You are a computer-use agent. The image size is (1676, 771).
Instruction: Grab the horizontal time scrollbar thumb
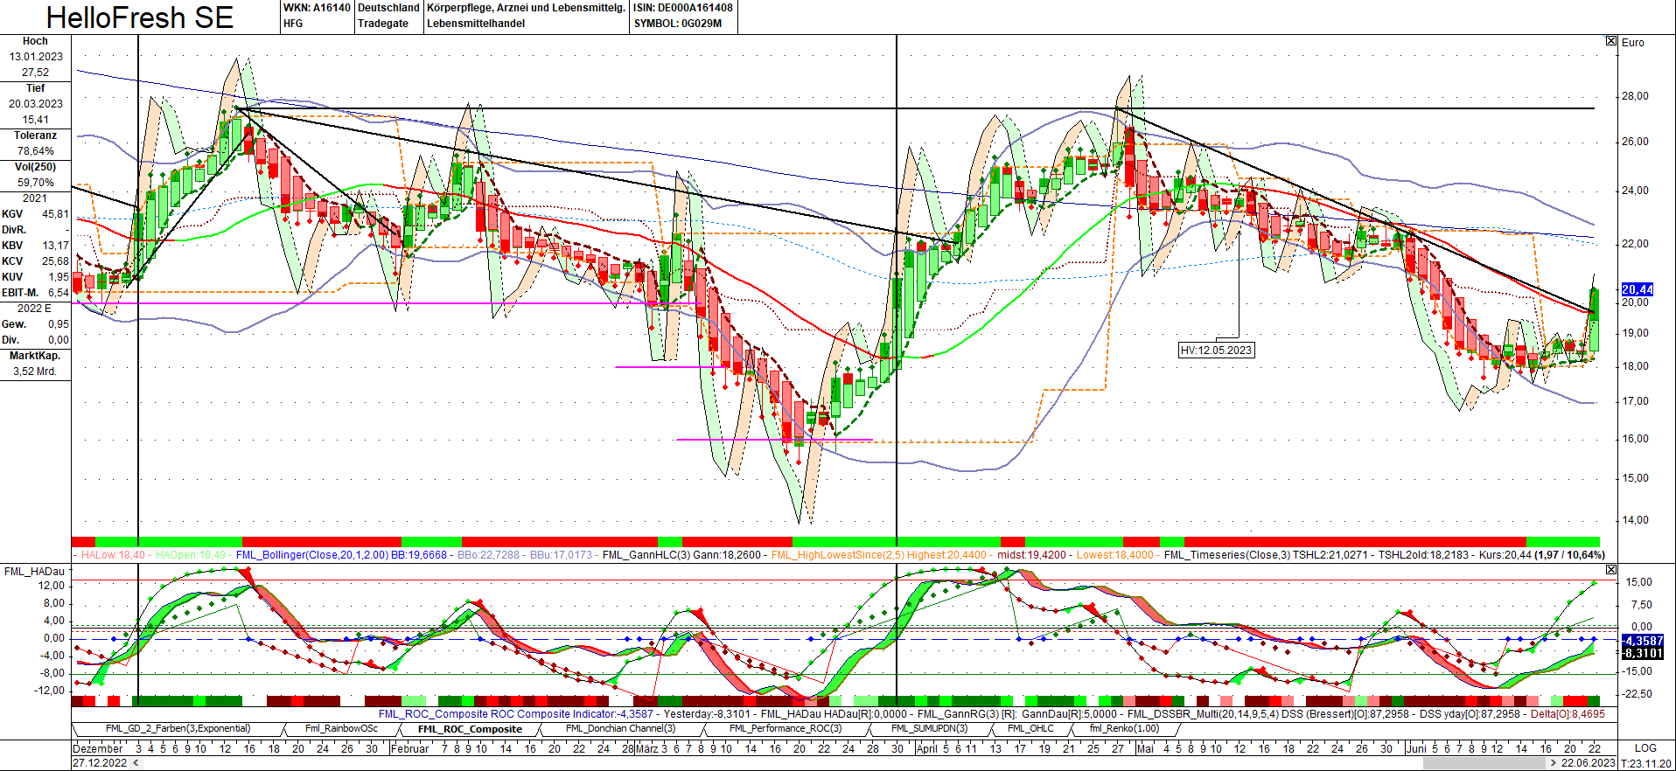click(1483, 763)
